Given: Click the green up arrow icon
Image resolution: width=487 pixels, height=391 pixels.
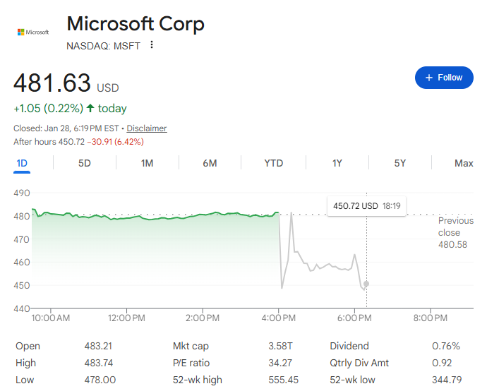Looking at the screenshot, I should pos(90,109).
